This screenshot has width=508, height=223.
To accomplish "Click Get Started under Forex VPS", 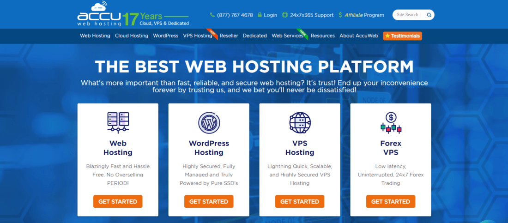I will coord(391,201).
